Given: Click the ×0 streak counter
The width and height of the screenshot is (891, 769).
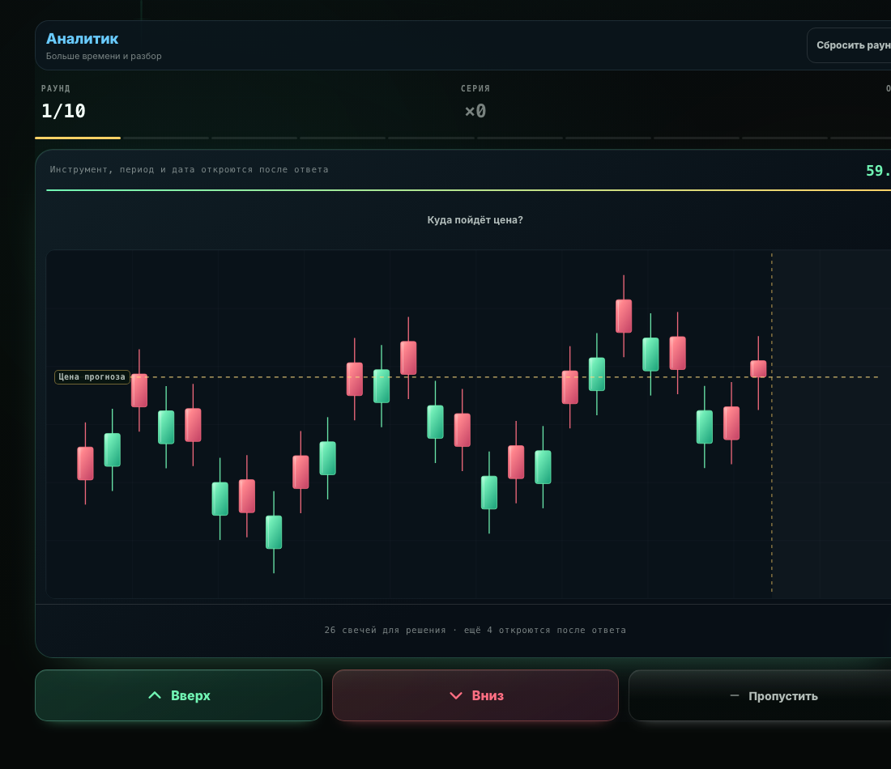Looking at the screenshot, I should 475,111.
